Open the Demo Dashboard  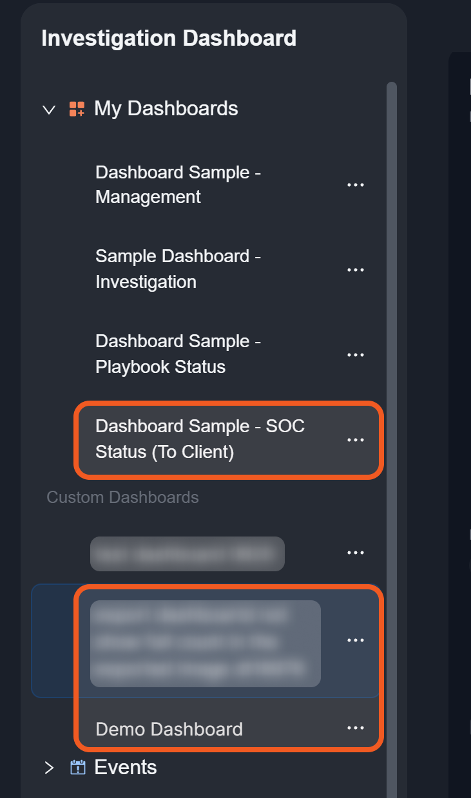169,729
